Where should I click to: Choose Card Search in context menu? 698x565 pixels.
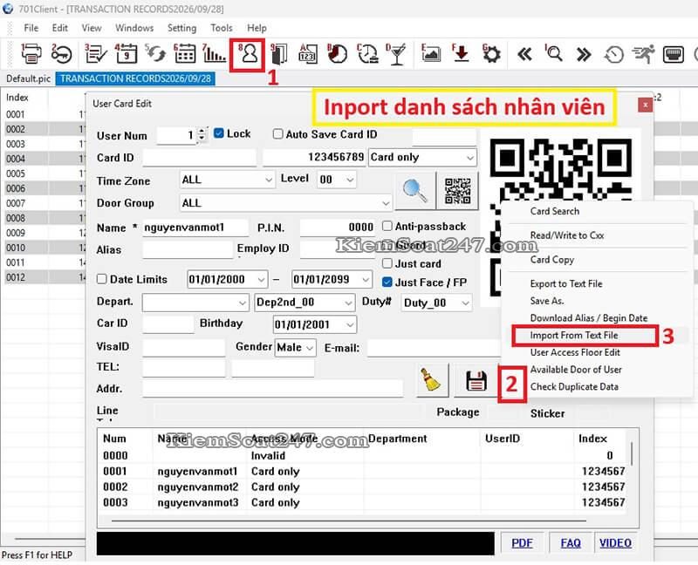[555, 211]
